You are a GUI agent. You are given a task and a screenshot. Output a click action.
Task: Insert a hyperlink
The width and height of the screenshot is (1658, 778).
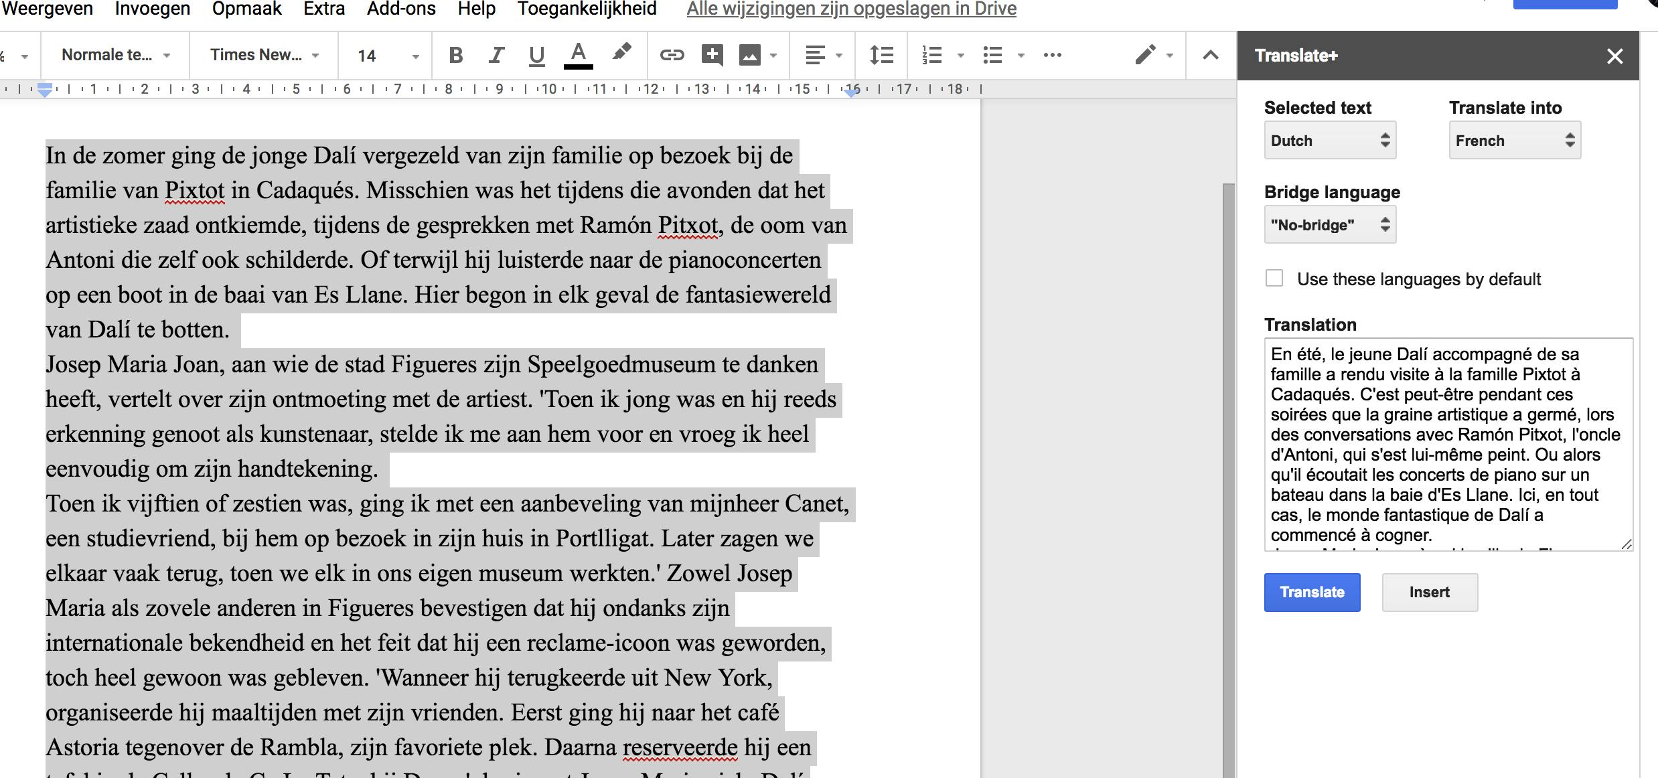click(x=672, y=56)
